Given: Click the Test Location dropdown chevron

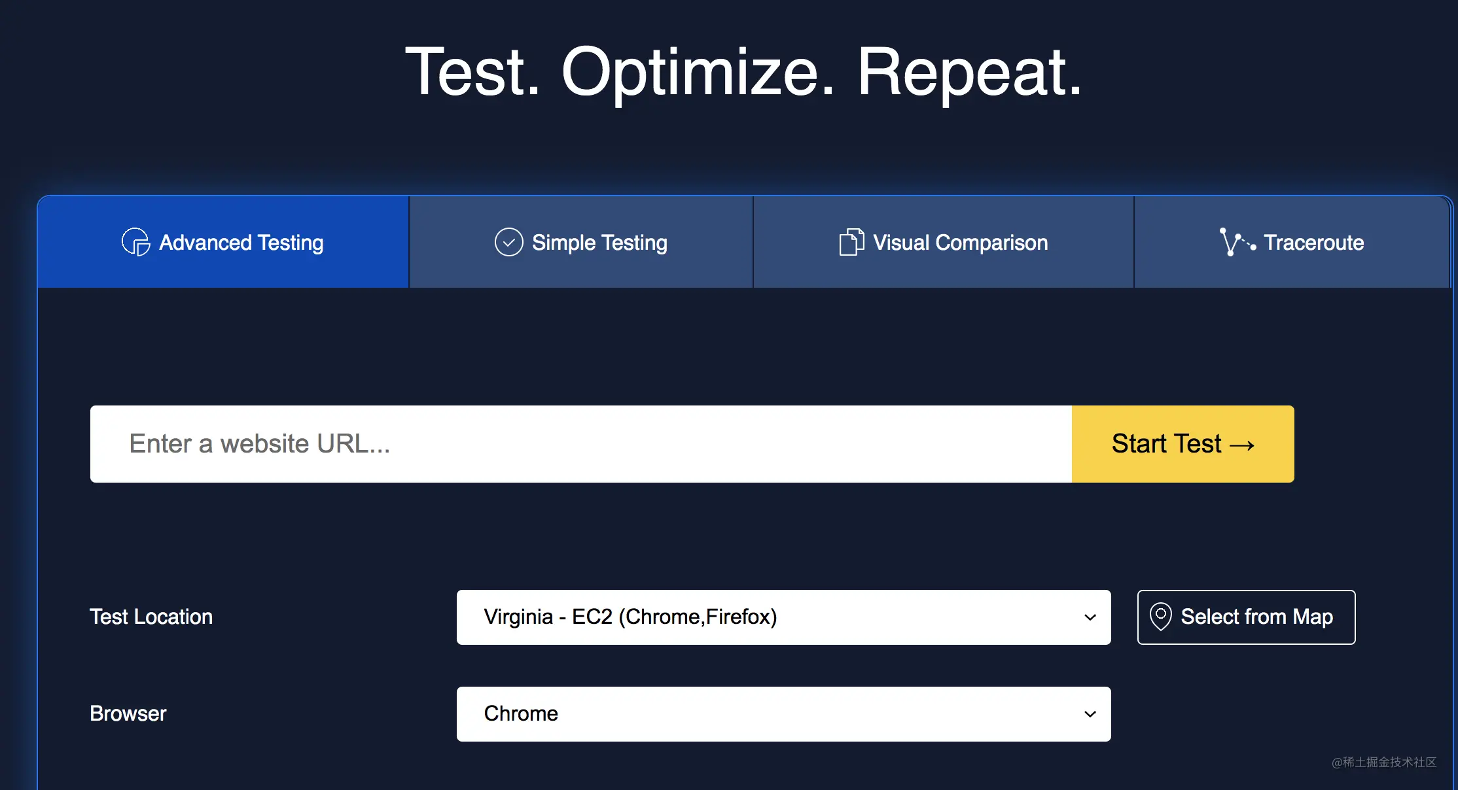Looking at the screenshot, I should (x=1090, y=617).
